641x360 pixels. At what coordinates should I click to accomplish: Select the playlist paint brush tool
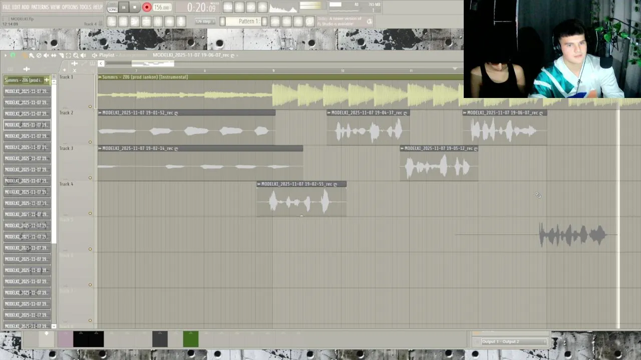[32, 55]
